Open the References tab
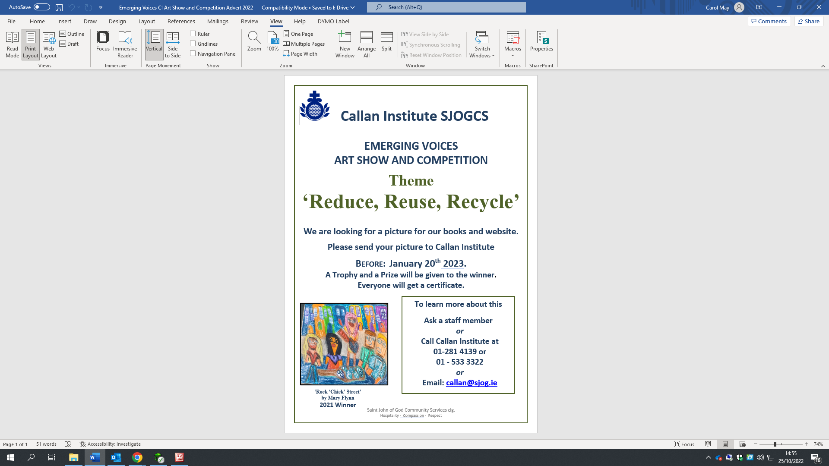This screenshot has width=829, height=466. tap(181, 21)
